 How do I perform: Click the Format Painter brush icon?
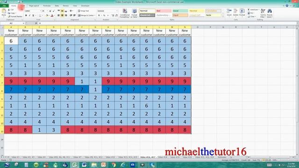tap(9, 17)
